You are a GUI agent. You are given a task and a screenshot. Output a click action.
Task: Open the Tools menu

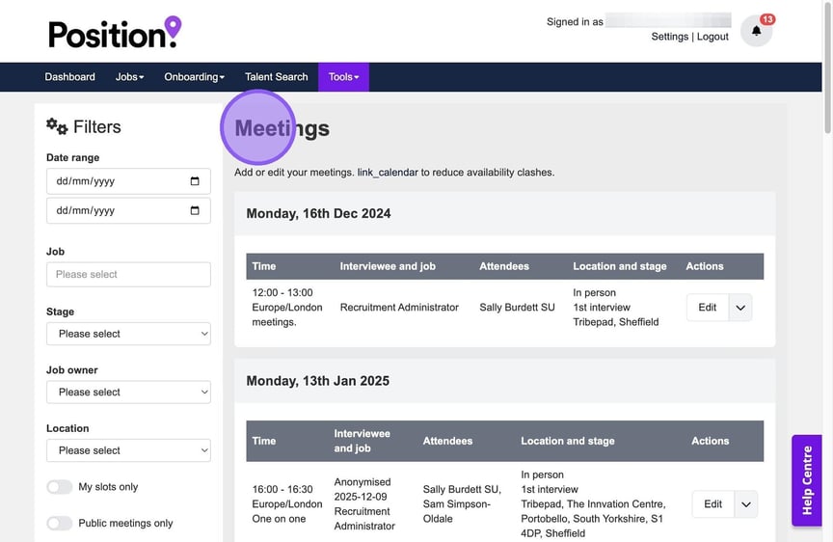(343, 77)
